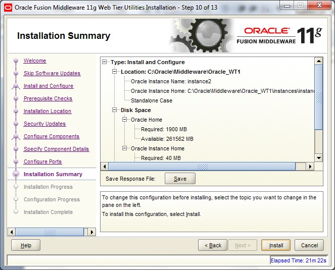Open the Configure Ports step
This screenshot has height=270, width=335.
[x=43, y=161]
